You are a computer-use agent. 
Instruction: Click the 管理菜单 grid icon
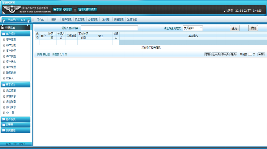[x=3, y=28]
